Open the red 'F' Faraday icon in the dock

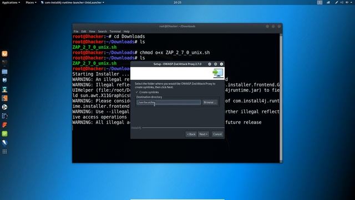tap(4, 124)
